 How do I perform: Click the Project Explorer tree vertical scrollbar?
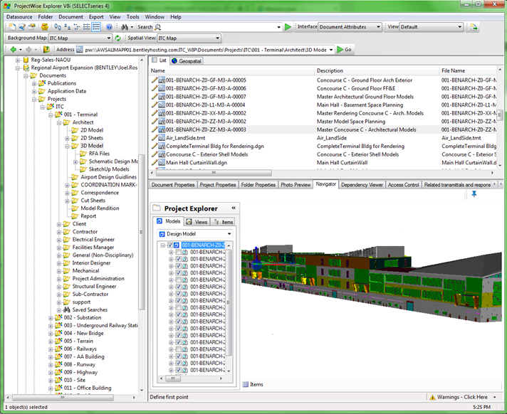pyautogui.click(x=229, y=302)
